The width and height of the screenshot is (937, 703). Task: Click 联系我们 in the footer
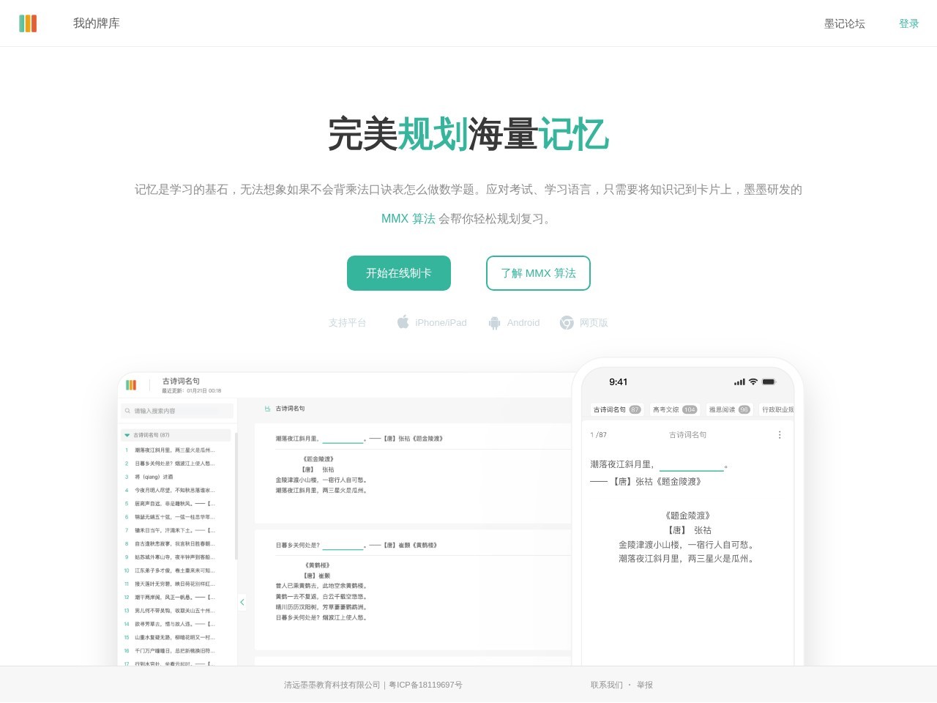[x=607, y=685]
